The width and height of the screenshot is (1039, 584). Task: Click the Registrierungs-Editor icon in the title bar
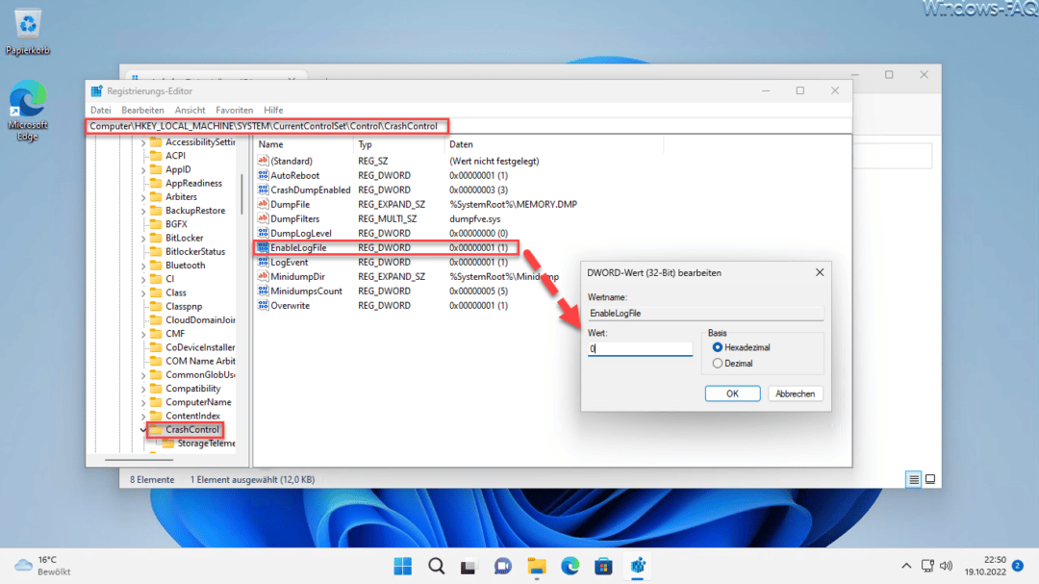(x=96, y=89)
